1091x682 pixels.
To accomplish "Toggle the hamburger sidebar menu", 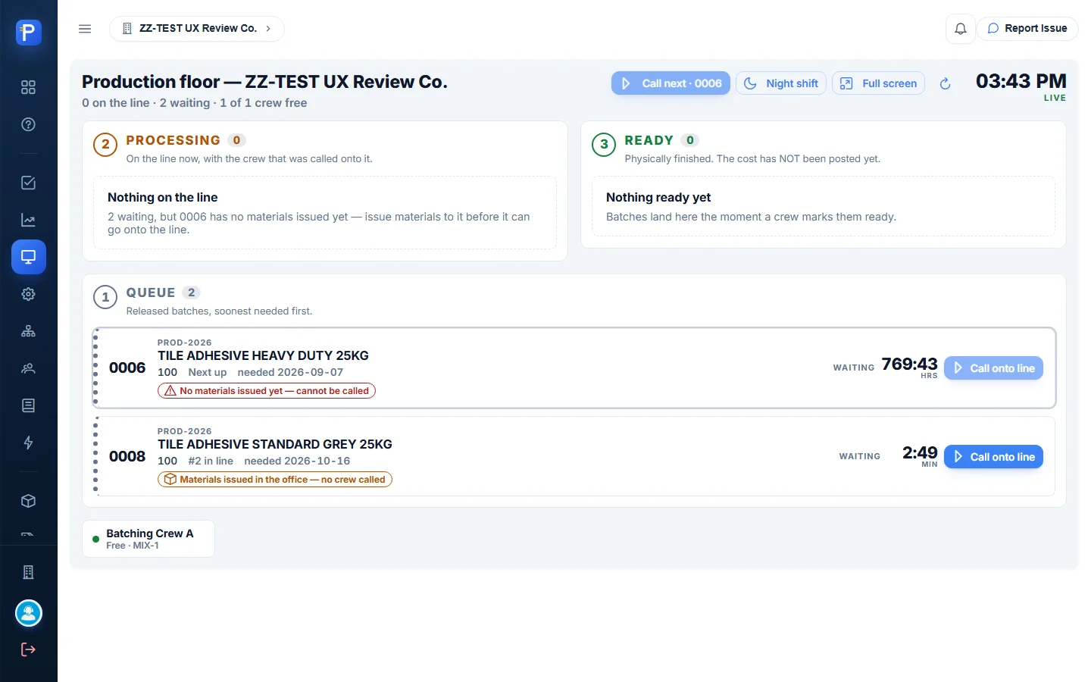I will tap(85, 29).
